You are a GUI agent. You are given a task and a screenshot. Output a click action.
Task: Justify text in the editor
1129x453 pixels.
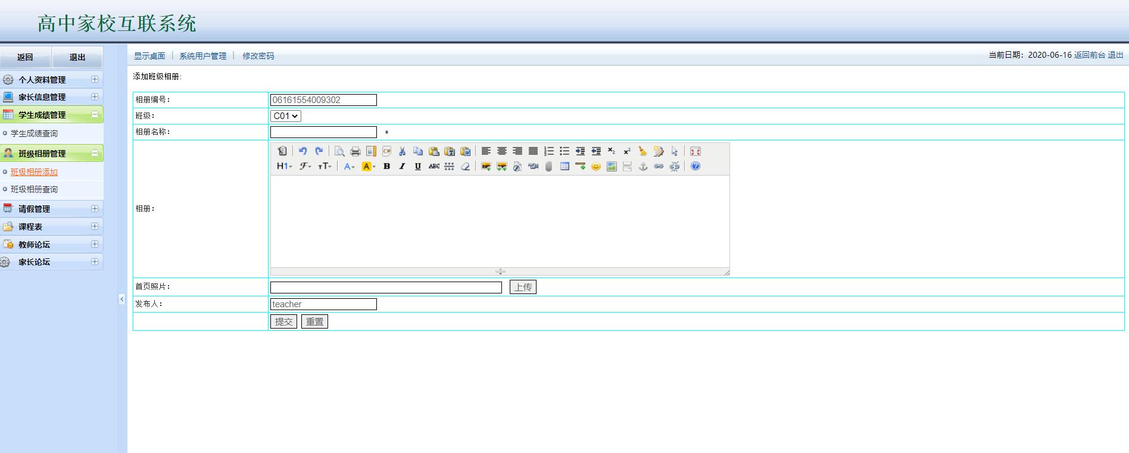click(533, 151)
